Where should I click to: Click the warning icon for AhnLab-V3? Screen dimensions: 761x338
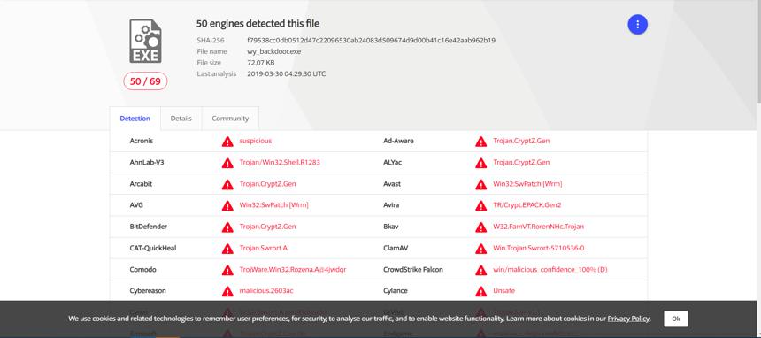227,163
